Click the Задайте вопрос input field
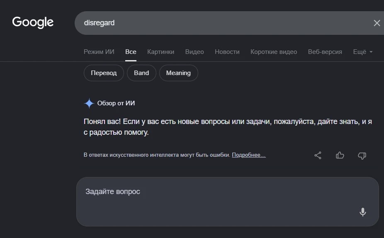384x238 pixels. pyautogui.click(x=228, y=202)
